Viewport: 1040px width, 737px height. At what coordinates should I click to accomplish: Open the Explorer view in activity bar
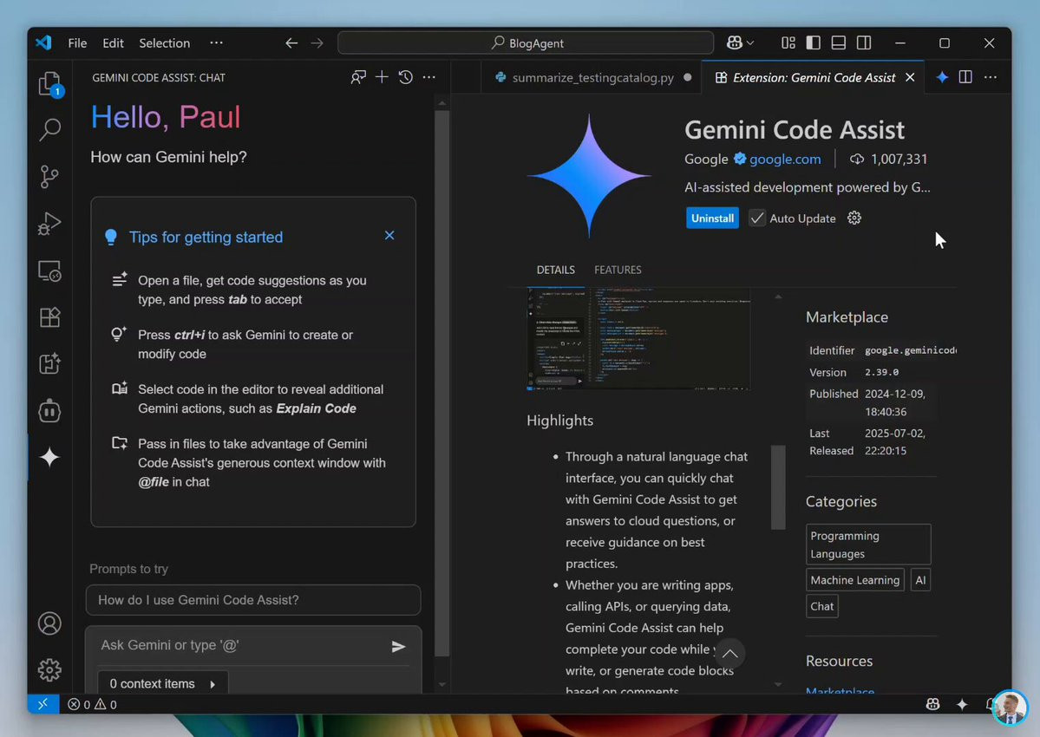[49, 84]
